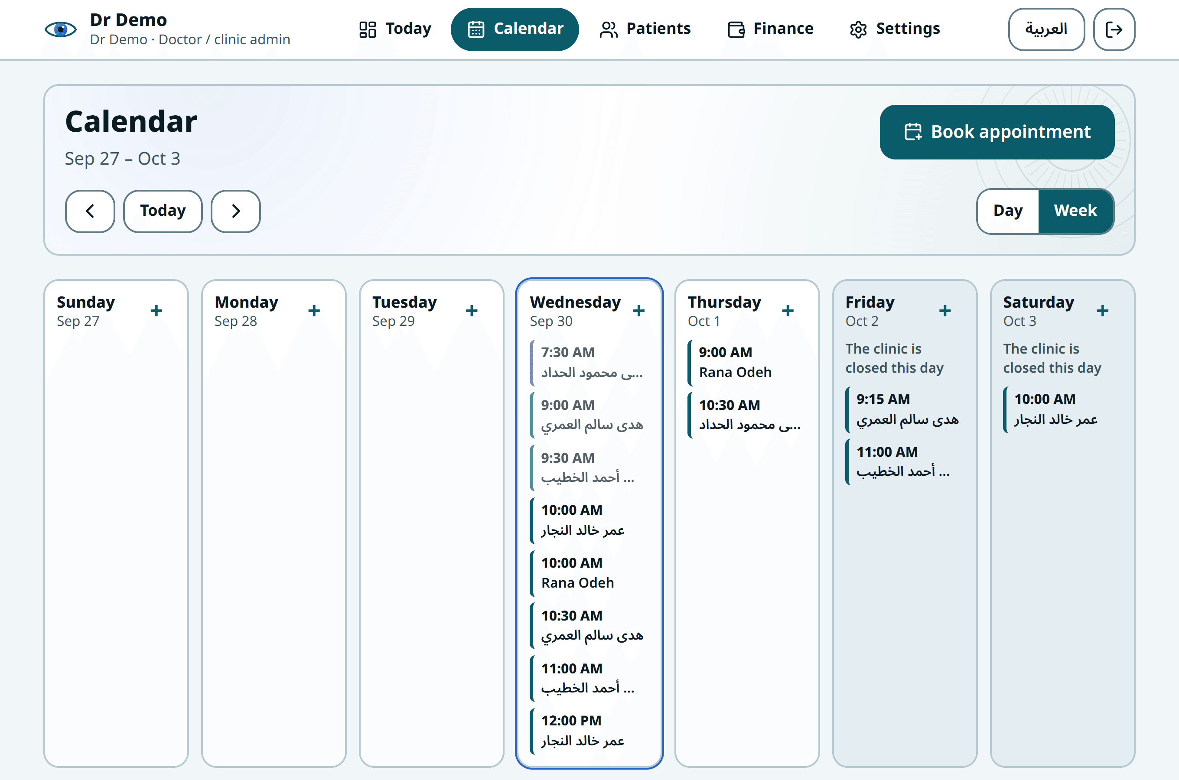This screenshot has width=1179, height=780.
Task: Add appointment on Saturday Oct 3
Action: pyautogui.click(x=1102, y=311)
